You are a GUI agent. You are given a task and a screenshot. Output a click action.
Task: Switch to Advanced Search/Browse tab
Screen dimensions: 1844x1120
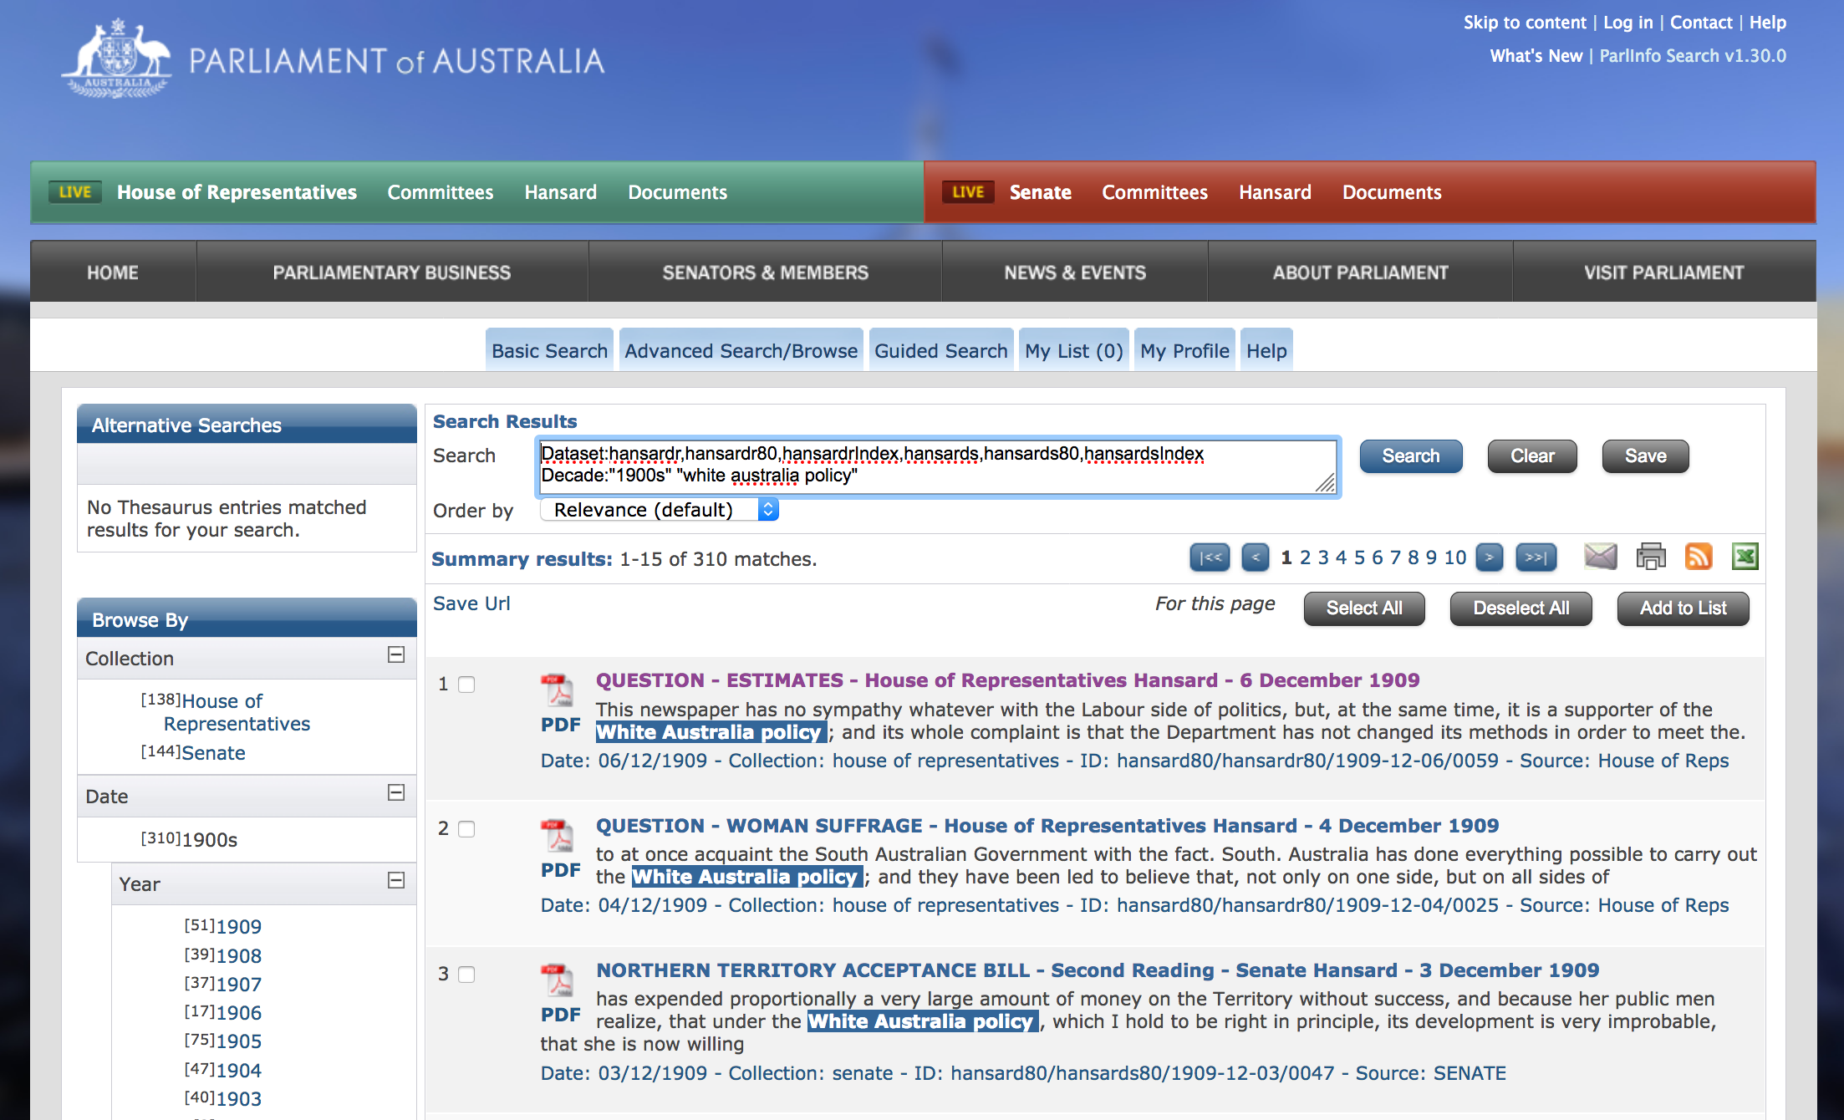[x=741, y=351]
